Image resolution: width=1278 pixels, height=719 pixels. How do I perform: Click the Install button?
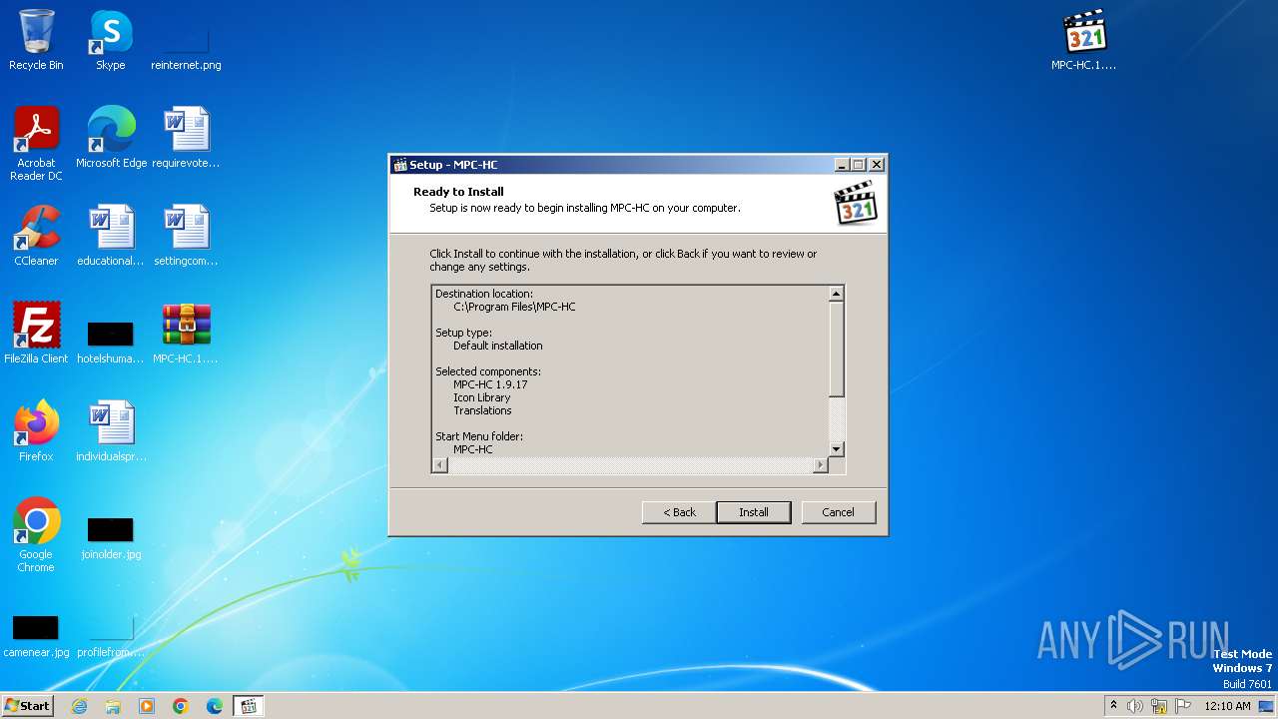(754, 512)
